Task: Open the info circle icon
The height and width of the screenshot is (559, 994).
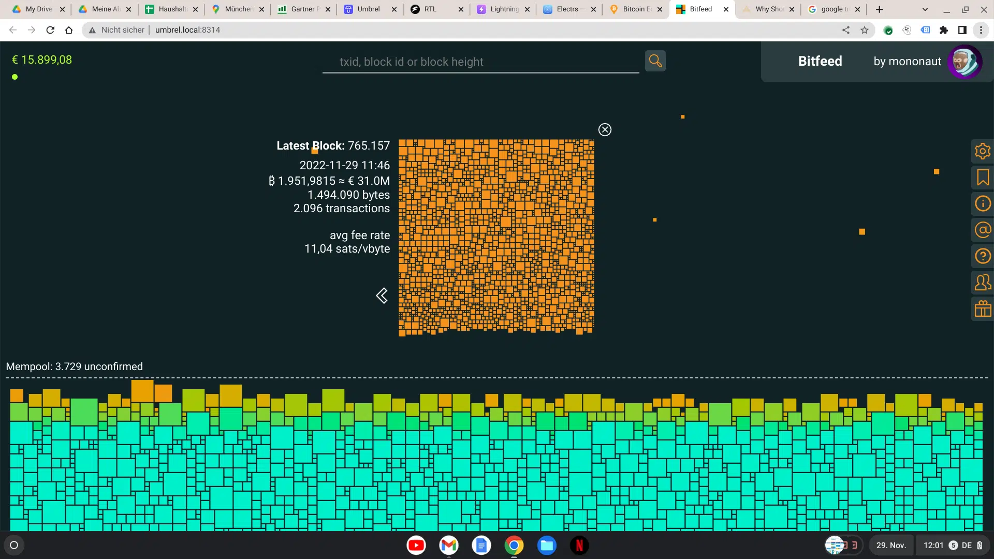Action: click(x=982, y=203)
